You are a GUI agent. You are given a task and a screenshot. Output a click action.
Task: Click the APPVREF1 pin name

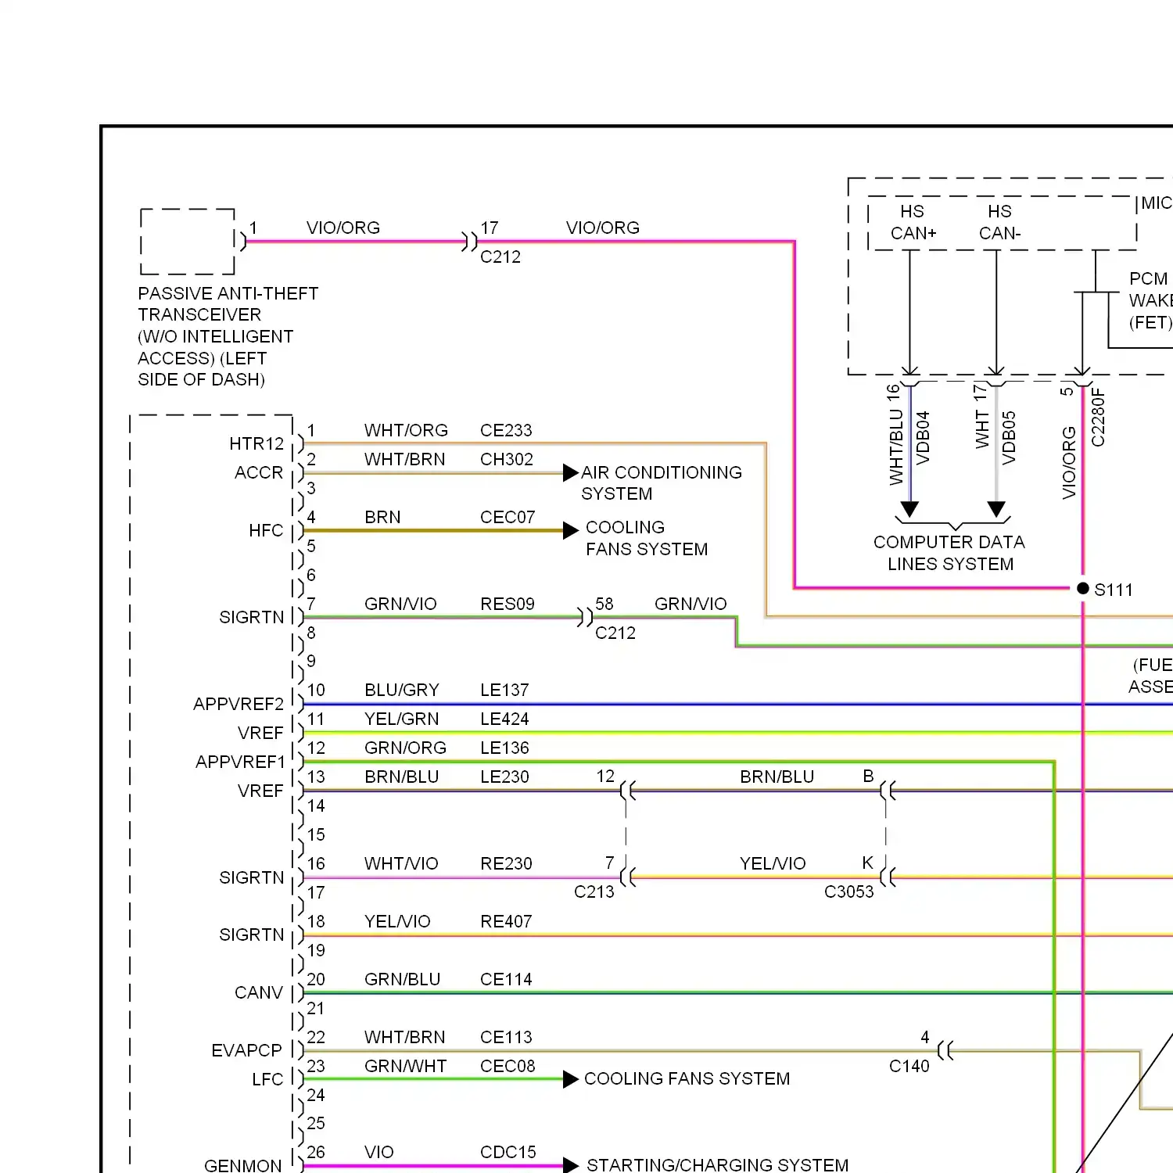(240, 762)
